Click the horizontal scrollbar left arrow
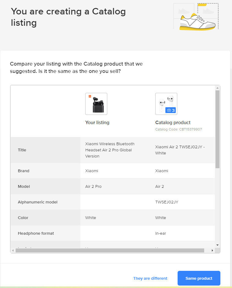 [13, 250]
